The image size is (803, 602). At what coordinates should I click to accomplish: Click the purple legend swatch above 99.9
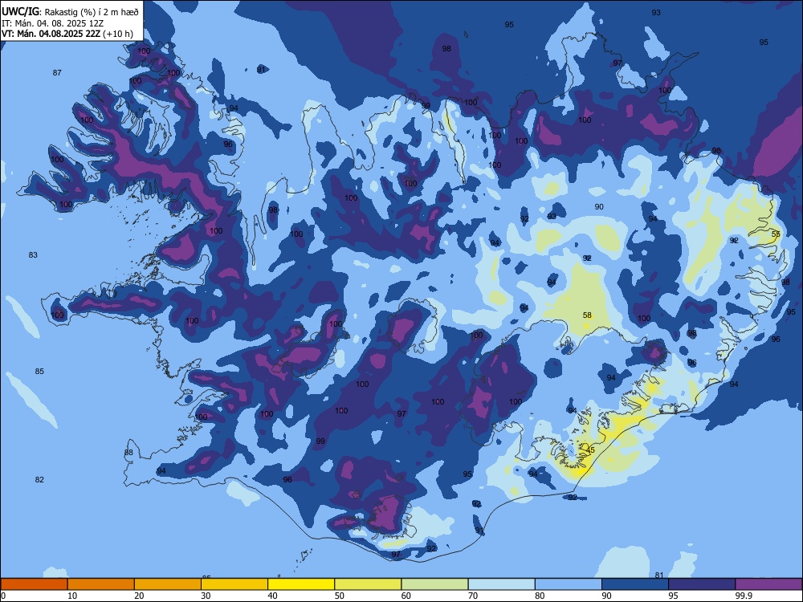tap(768, 584)
